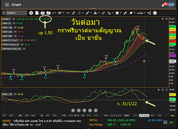Open options for MAV (10) indicator

coord(15,27)
